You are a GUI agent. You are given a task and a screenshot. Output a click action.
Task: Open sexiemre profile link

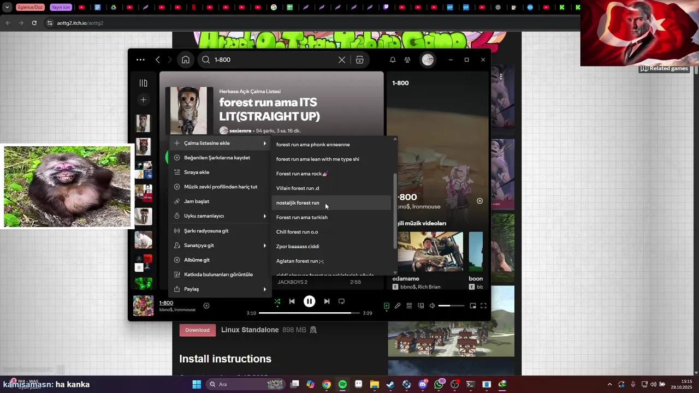[240, 131]
